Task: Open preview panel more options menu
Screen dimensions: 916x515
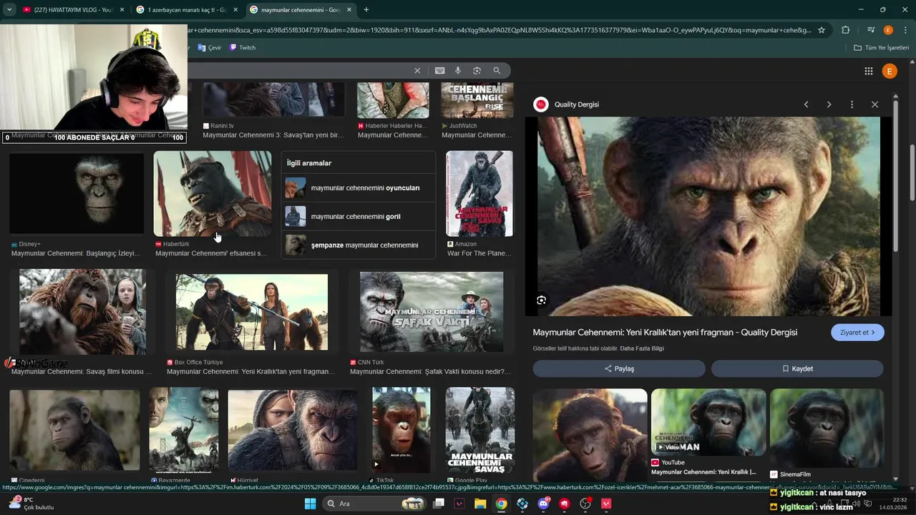Action: click(x=852, y=104)
